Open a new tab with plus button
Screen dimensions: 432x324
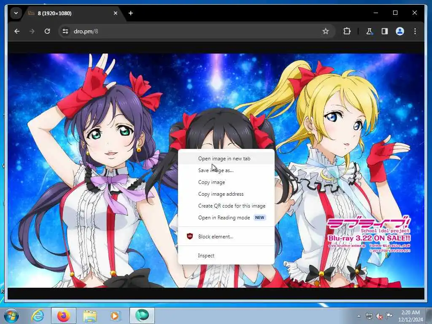point(131,13)
